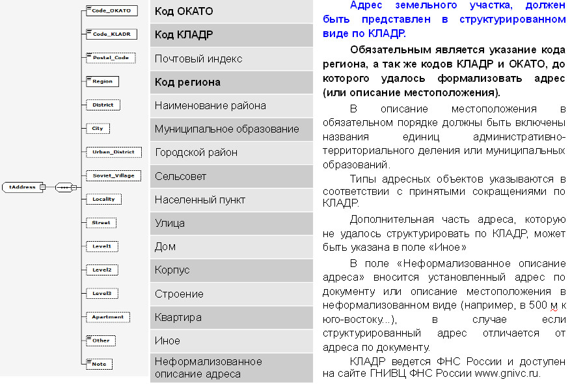Click the 'Иное' table row
This screenshot has height=384, width=570.
coord(232,341)
